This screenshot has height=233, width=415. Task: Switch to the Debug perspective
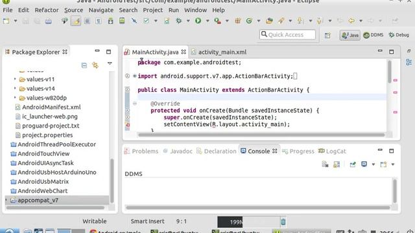[x=399, y=35]
